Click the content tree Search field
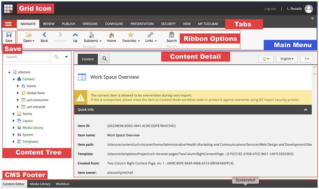Image resolution: width=319 pixels, height=189 pixels. click(x=27, y=57)
